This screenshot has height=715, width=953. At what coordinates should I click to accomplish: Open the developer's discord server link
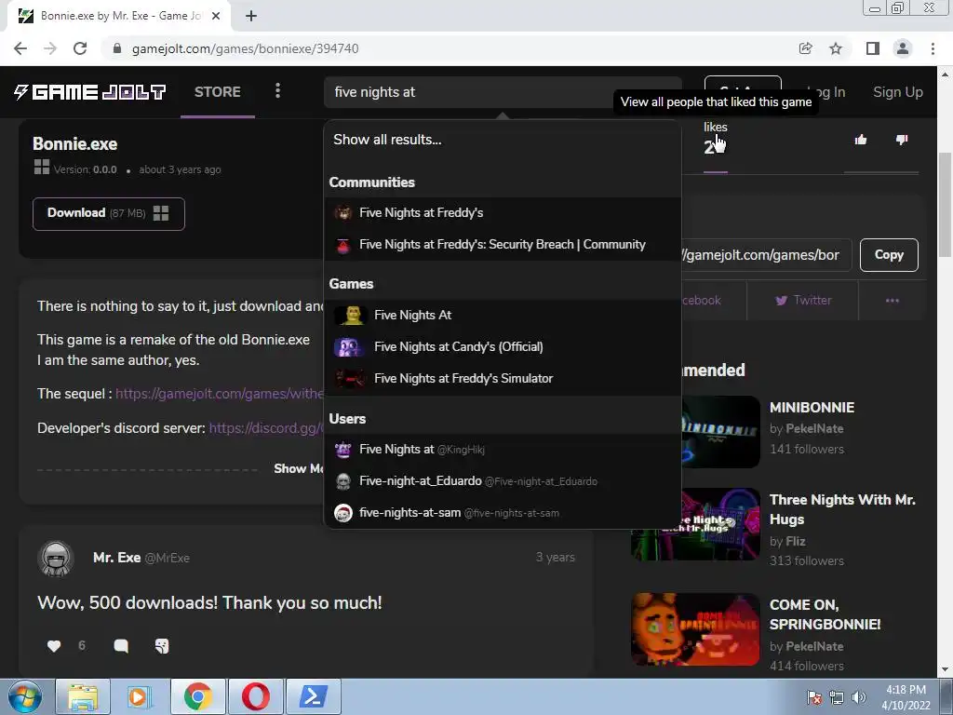point(266,428)
